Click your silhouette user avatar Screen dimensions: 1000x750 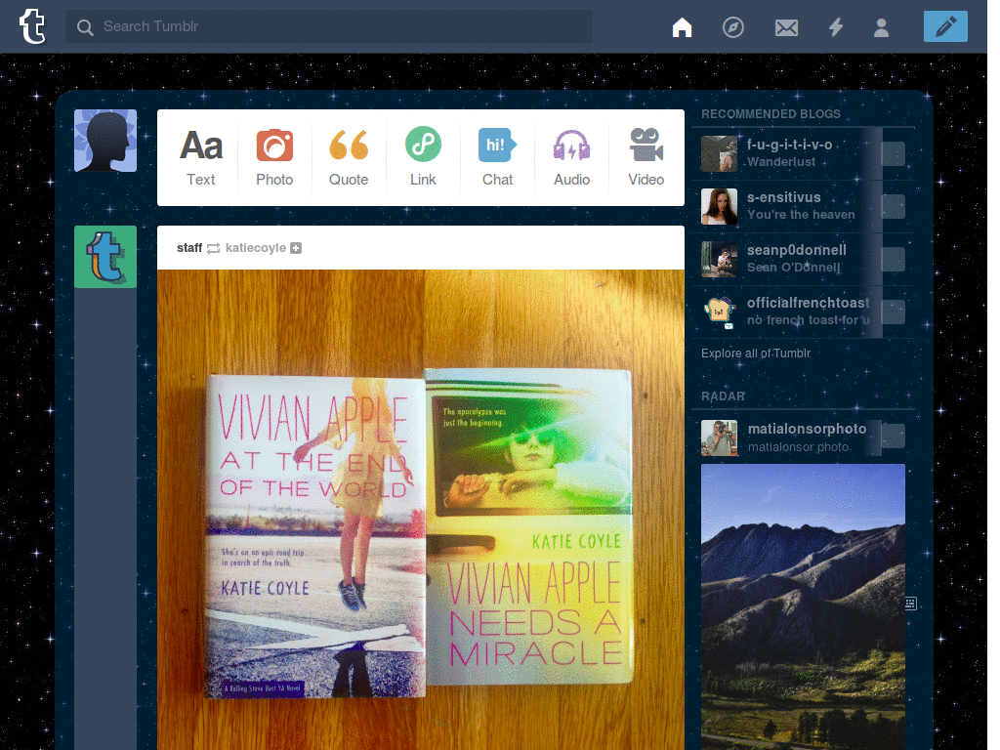point(105,141)
